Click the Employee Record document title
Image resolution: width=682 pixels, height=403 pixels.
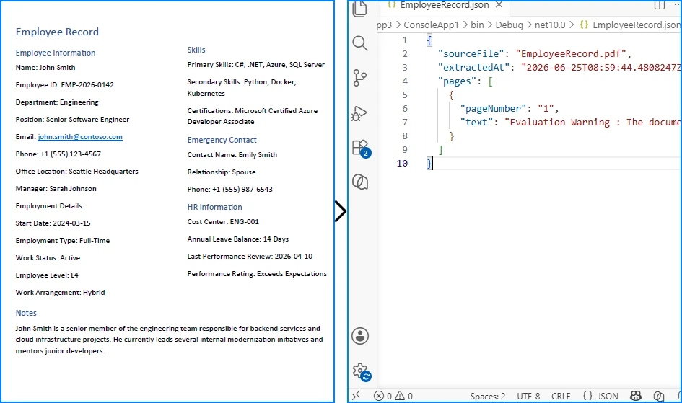tap(57, 32)
